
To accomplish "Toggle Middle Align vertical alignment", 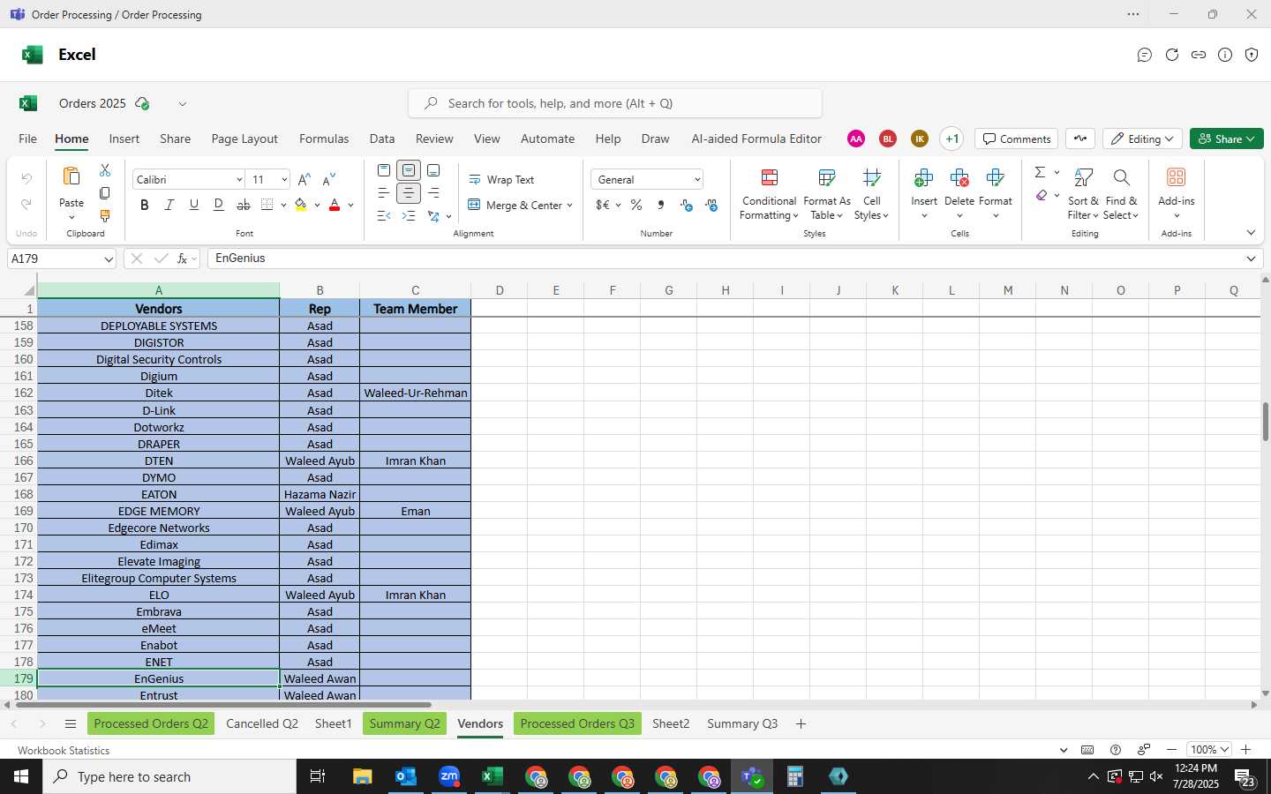I will pyautogui.click(x=409, y=170).
